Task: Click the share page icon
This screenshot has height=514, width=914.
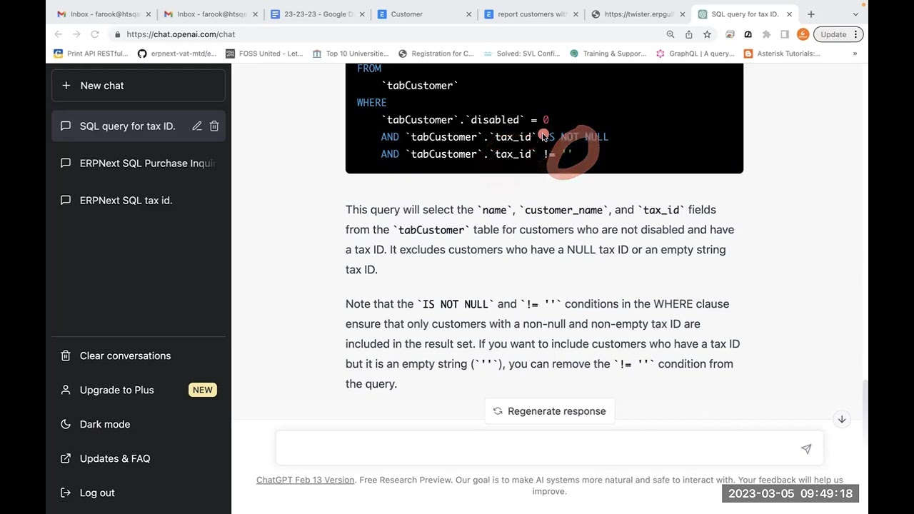Action: point(689,34)
